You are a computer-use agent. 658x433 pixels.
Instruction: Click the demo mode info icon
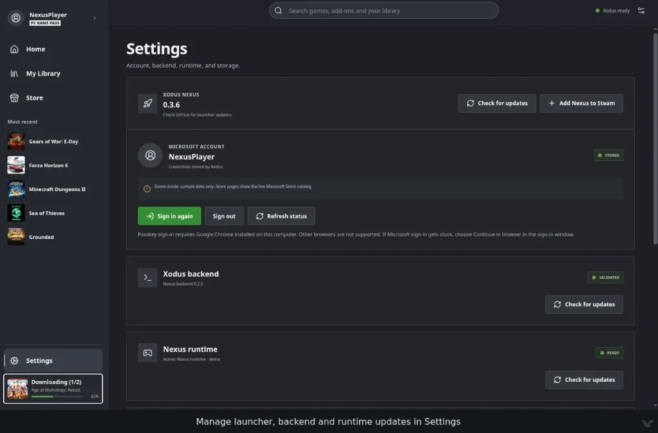147,189
